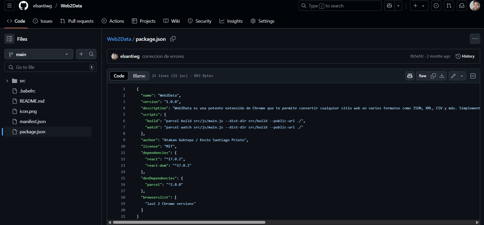Edit this file with pencil icon

pos(453,76)
